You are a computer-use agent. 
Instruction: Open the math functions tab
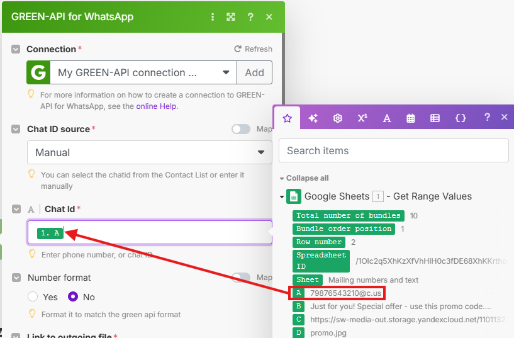[362, 118]
